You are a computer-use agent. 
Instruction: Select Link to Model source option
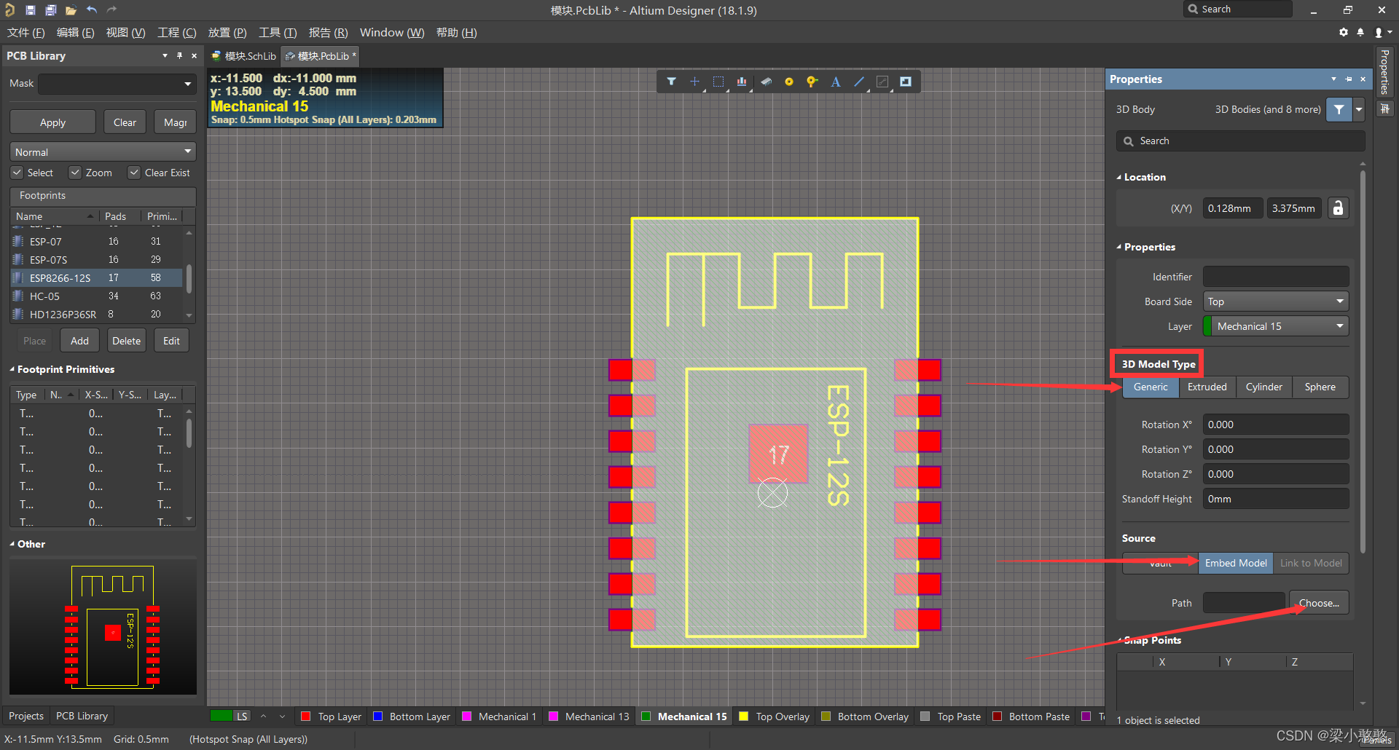coord(1311,563)
